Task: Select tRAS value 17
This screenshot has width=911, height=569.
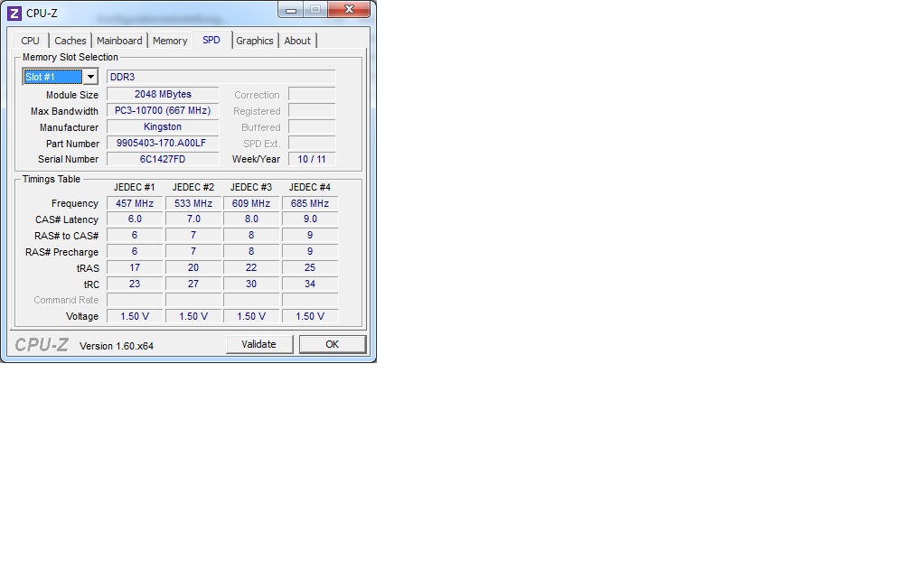Action: pos(135,267)
